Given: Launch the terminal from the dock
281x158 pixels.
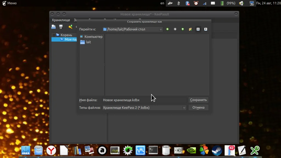Looking at the screenshot, I should [153, 150].
